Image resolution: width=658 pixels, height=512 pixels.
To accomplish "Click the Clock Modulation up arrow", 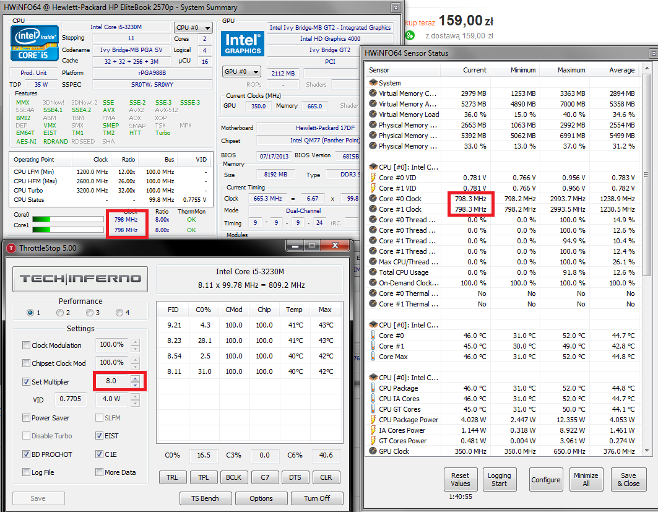I will 135,342.
